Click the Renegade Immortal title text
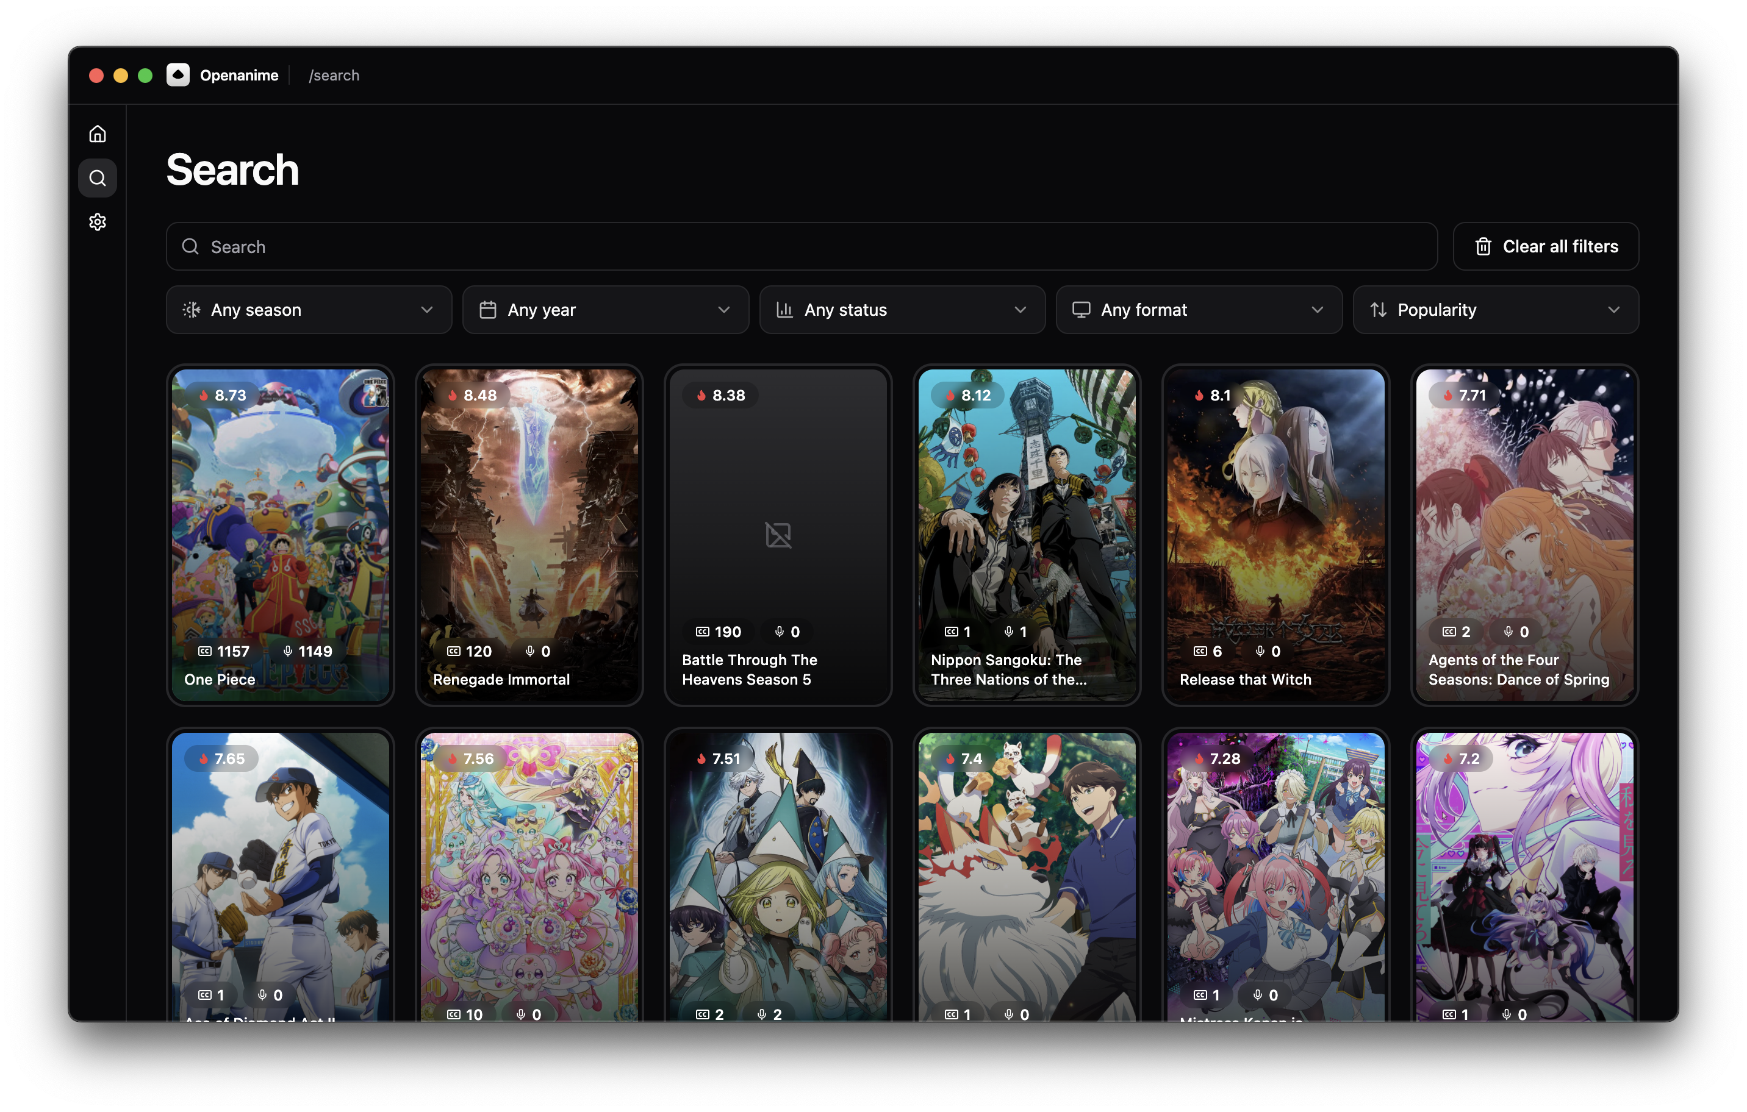 click(501, 679)
